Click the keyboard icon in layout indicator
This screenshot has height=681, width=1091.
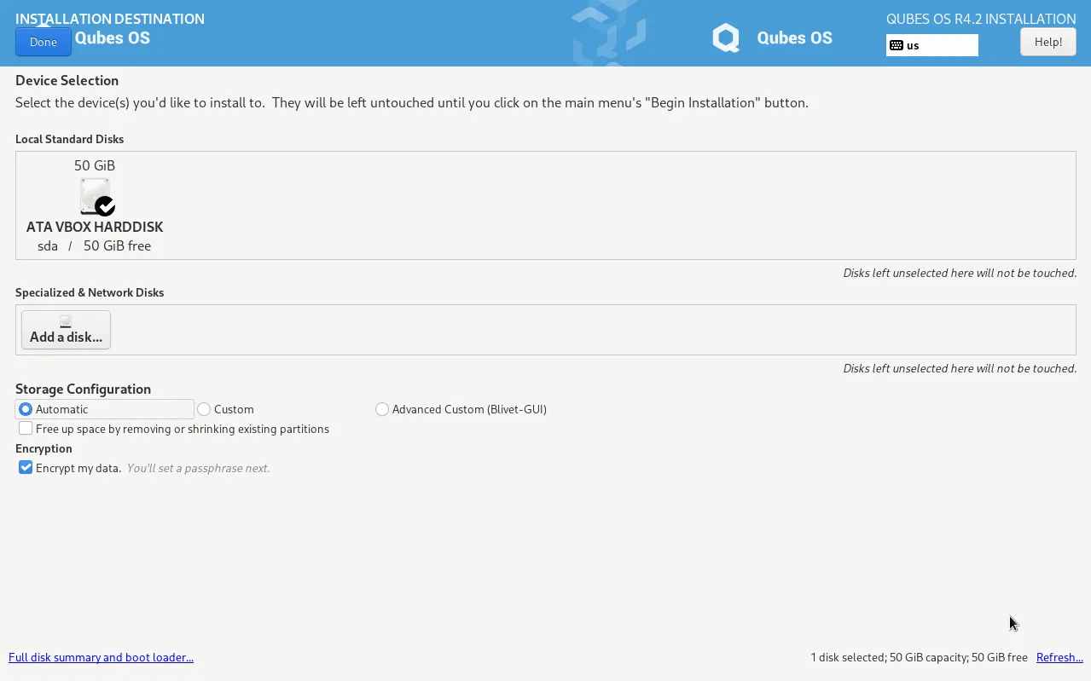[x=896, y=45]
